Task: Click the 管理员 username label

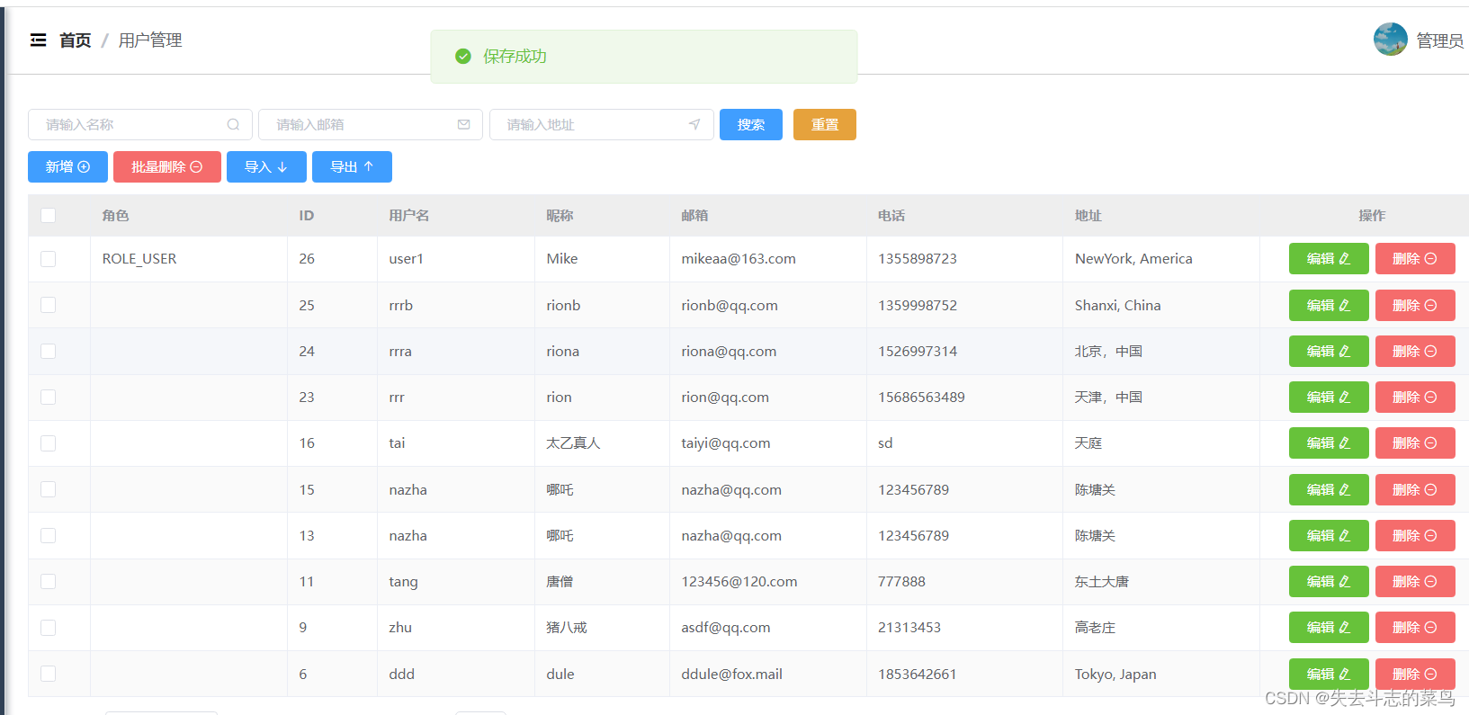Action: pyautogui.click(x=1439, y=40)
